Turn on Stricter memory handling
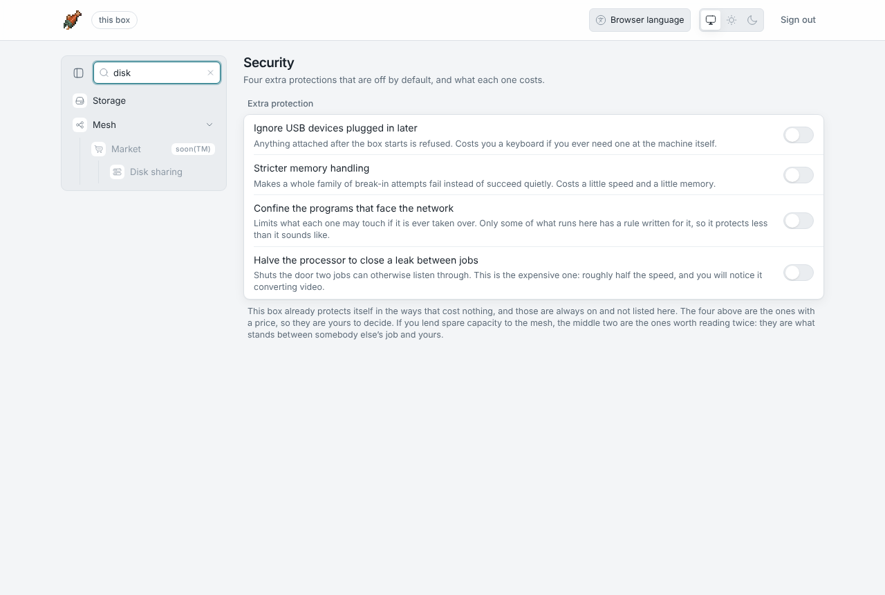Viewport: 885px width, 595px height. click(x=799, y=175)
